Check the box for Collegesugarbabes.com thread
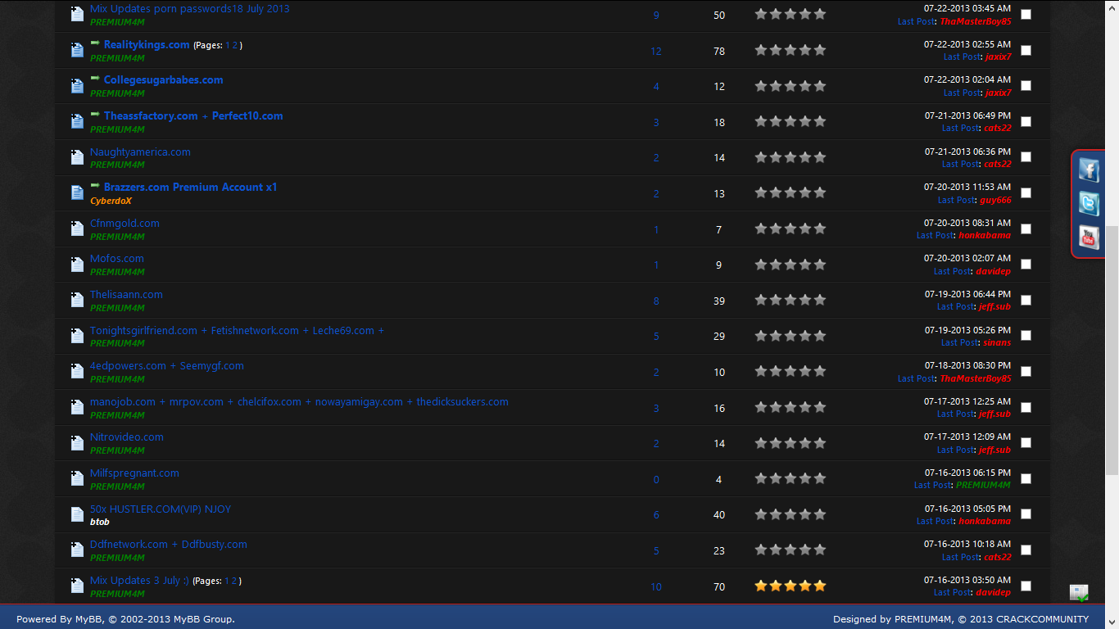1119x629 pixels. [1026, 86]
